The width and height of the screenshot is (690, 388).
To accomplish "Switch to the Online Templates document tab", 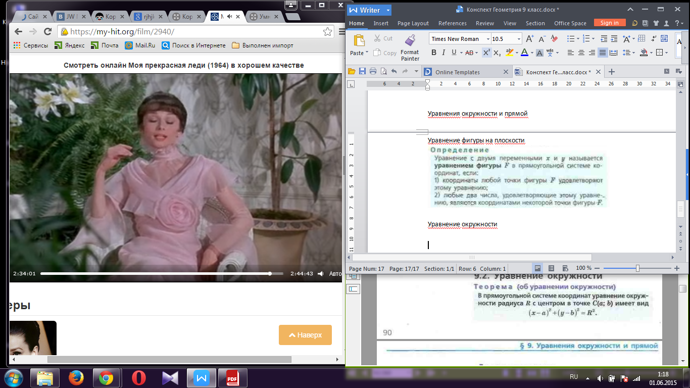I will [x=466, y=72].
